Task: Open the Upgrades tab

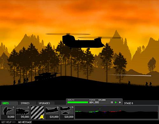Action: pyautogui.click(x=45, y=103)
